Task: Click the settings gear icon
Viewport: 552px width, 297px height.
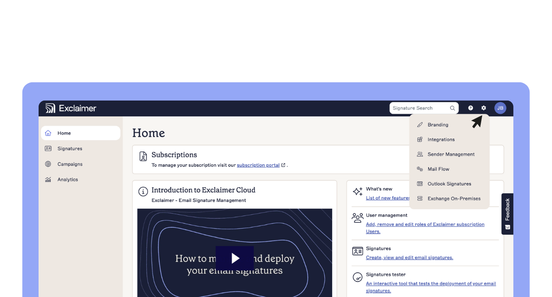Action: coord(484,108)
